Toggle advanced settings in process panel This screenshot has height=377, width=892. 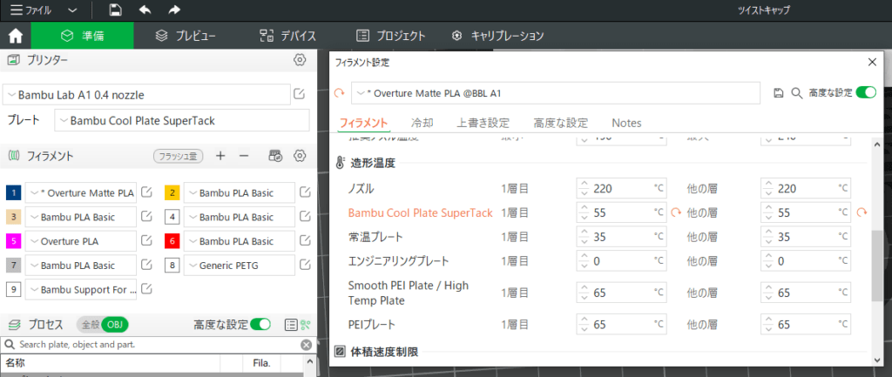pyautogui.click(x=260, y=325)
